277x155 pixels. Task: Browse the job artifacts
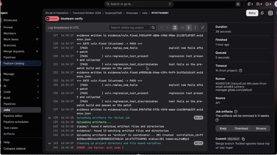coord(261,129)
